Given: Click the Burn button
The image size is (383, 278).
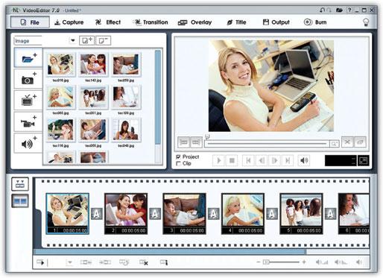Looking at the screenshot, I should coord(315,22).
